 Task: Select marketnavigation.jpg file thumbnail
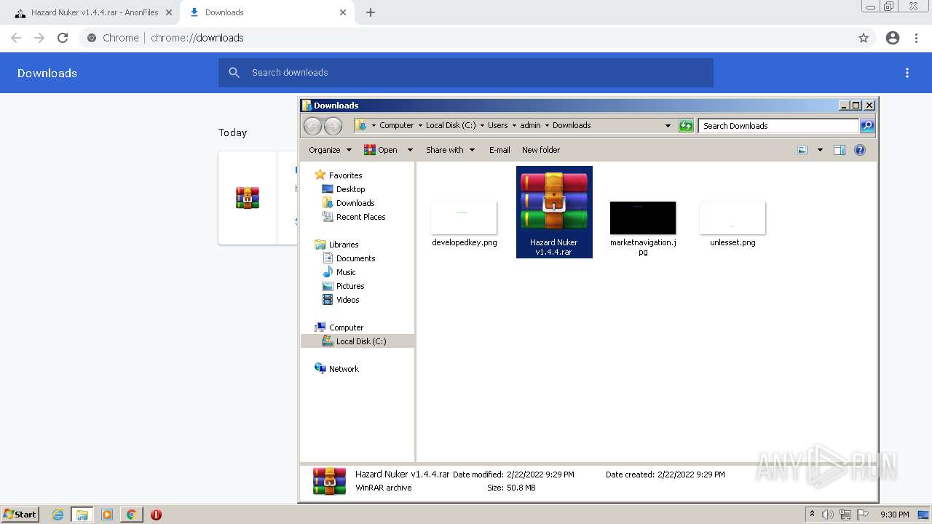(643, 218)
